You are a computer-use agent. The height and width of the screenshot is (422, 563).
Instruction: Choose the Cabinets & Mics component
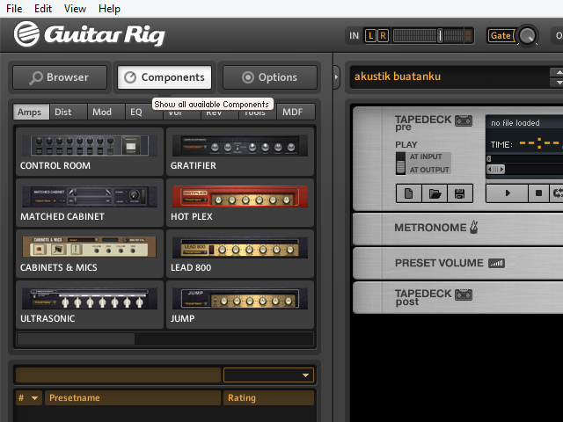tap(90, 253)
